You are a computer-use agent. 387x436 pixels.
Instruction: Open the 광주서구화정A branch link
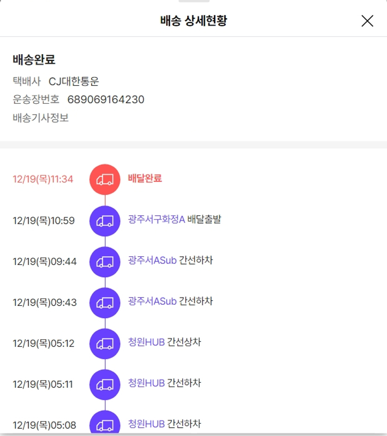156,220
